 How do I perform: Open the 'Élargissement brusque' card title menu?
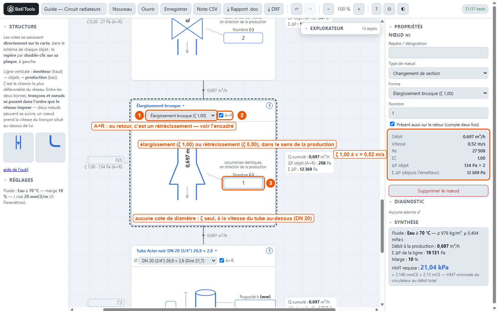pyautogui.click(x=160, y=106)
